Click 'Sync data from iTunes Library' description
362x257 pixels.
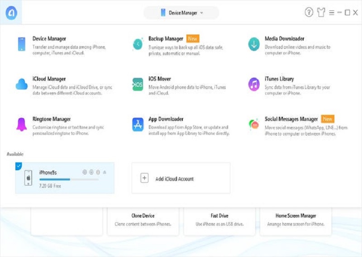click(297, 90)
